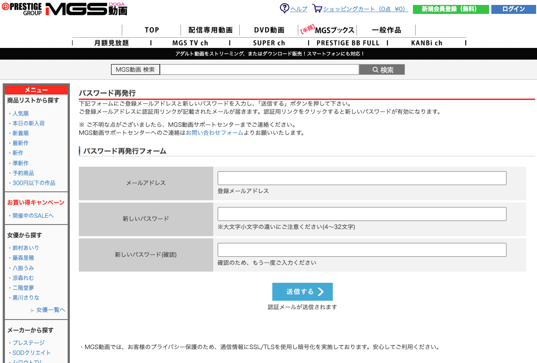Click the MGS Doga logo
Image resolution: width=537 pixels, height=363 pixels.
click(86, 9)
